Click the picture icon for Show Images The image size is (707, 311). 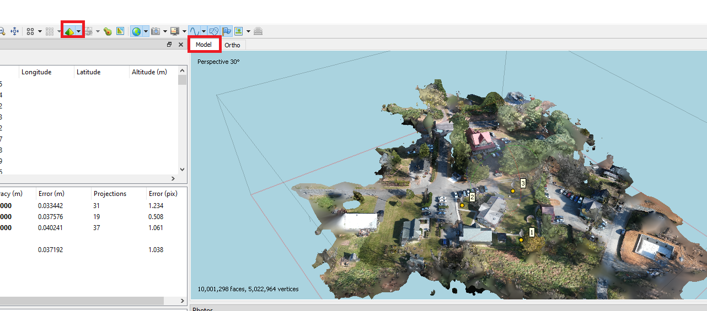click(239, 31)
